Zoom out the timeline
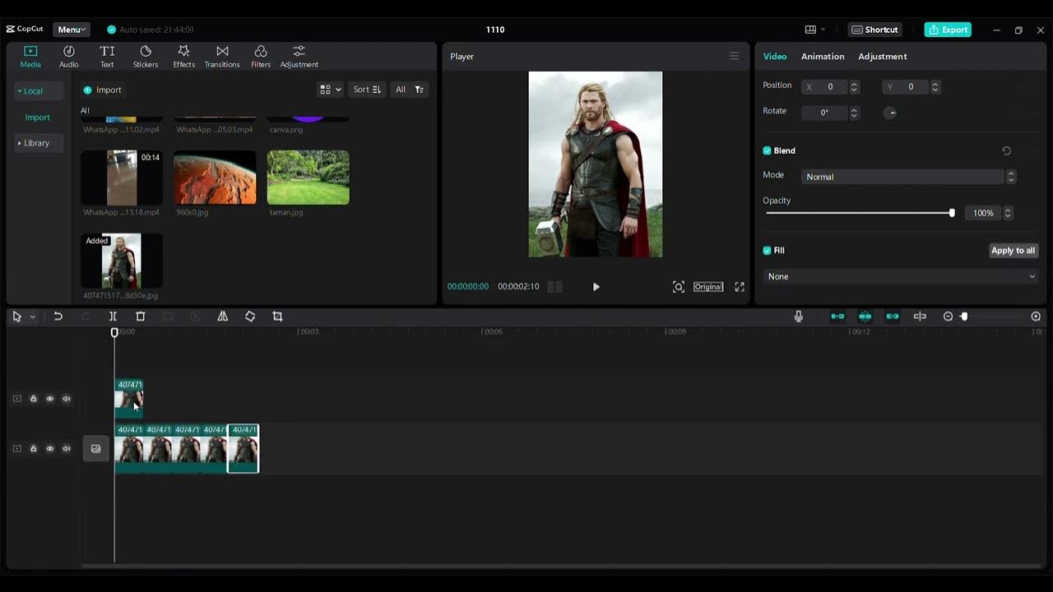 tap(948, 317)
